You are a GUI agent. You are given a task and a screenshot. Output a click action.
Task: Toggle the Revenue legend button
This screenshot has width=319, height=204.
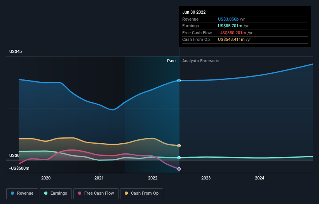tap(22, 193)
